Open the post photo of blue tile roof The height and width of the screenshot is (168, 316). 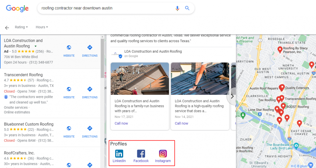coord(200,78)
